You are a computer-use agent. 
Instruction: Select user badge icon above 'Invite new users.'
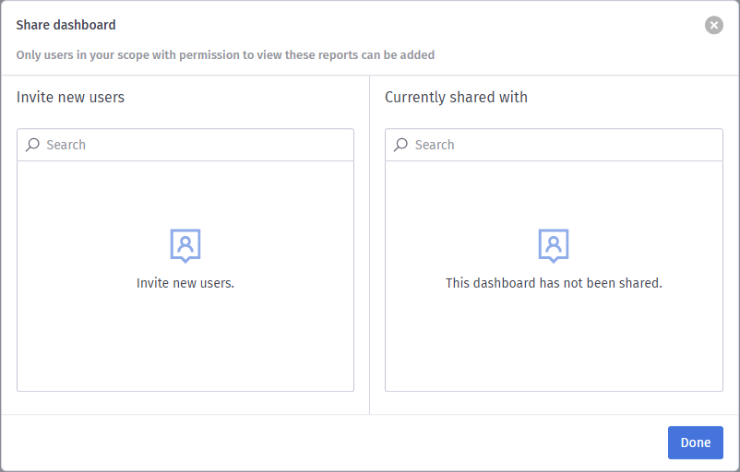click(x=185, y=245)
